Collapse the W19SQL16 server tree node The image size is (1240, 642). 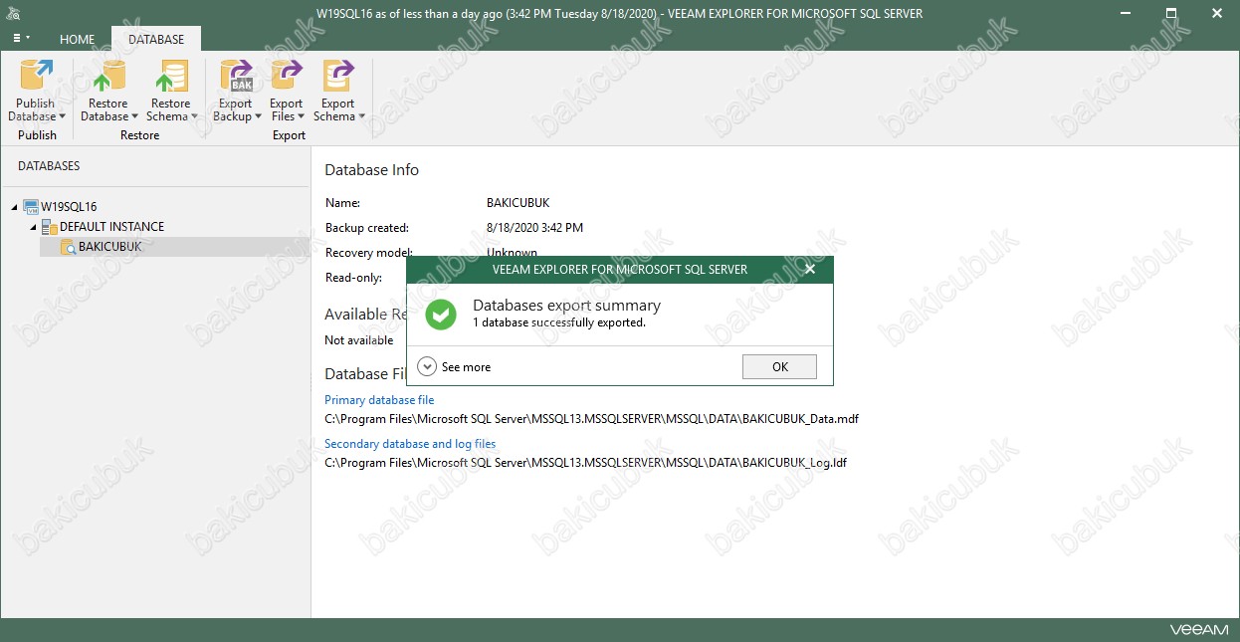coord(15,207)
